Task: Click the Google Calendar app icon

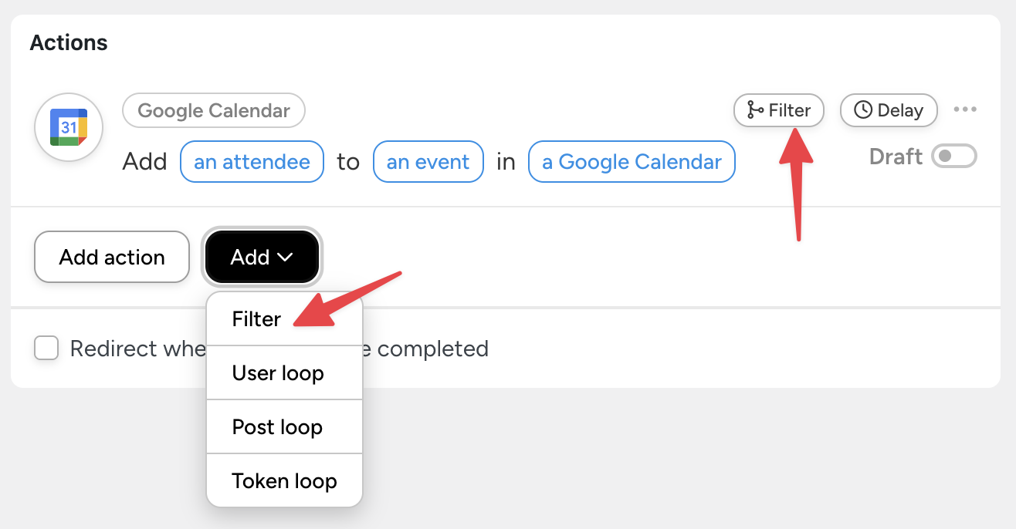Action: click(69, 127)
